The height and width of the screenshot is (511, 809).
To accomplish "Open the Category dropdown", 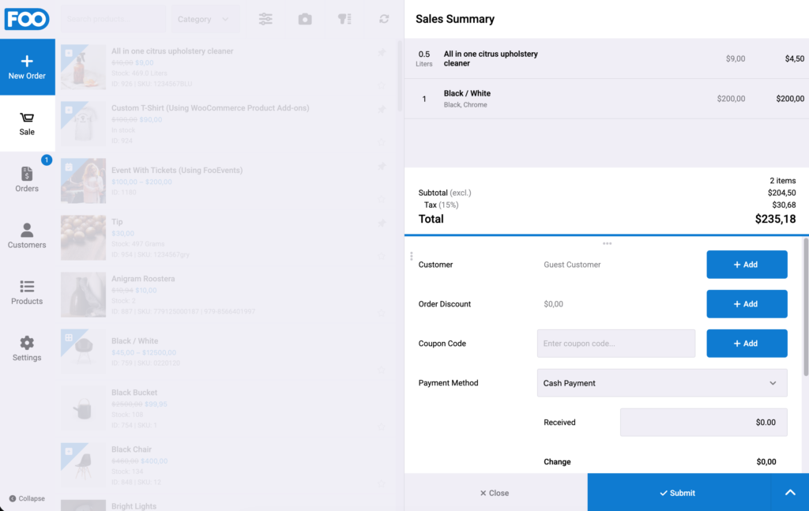I will coord(205,19).
